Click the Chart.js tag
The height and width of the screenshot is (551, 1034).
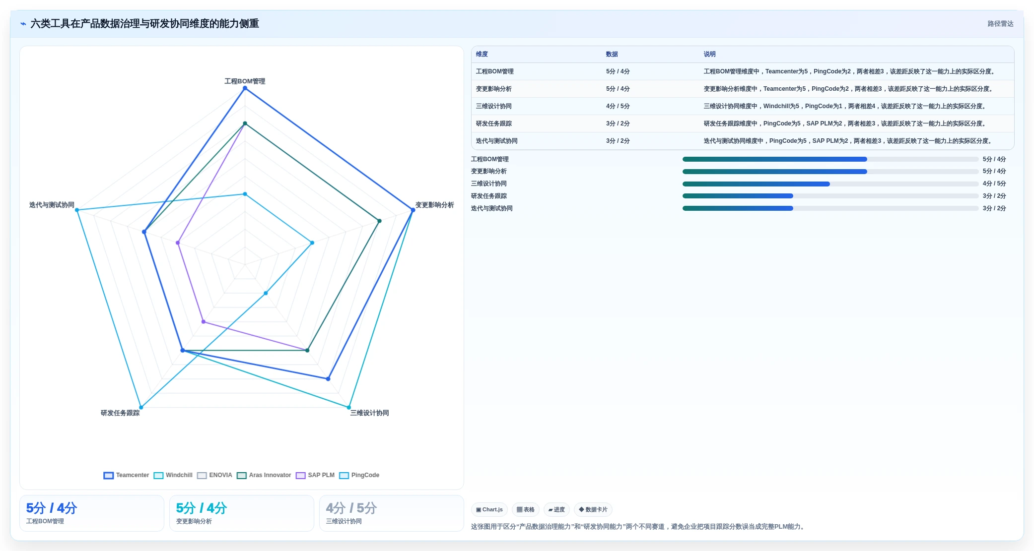(x=489, y=509)
